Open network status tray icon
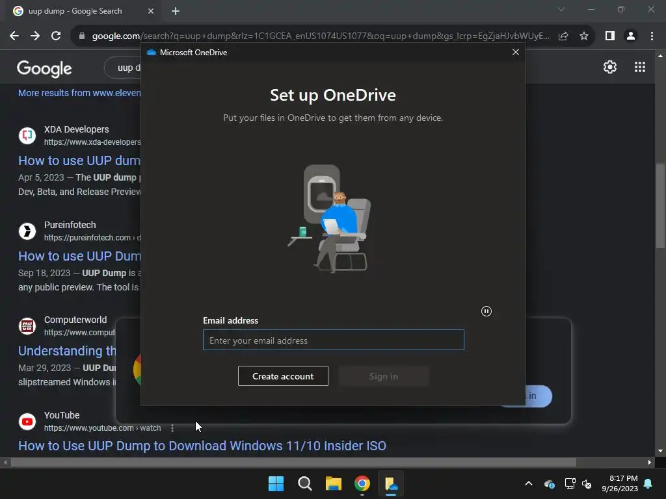Image resolution: width=666 pixels, height=499 pixels. [x=570, y=483]
